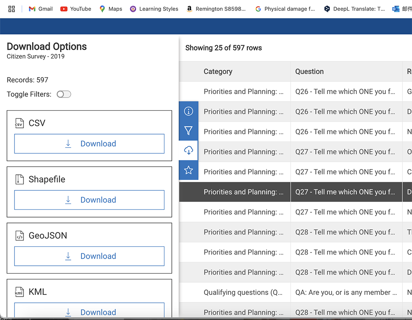
Task: Open the DeepL Translate bookmark
Action: [x=354, y=9]
